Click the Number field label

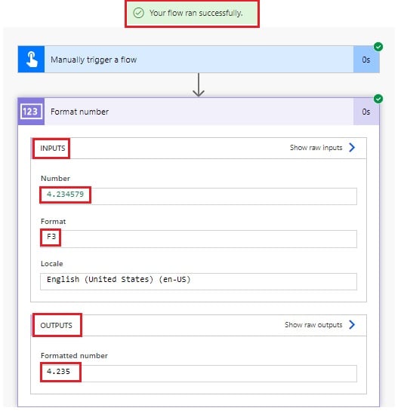click(x=55, y=178)
